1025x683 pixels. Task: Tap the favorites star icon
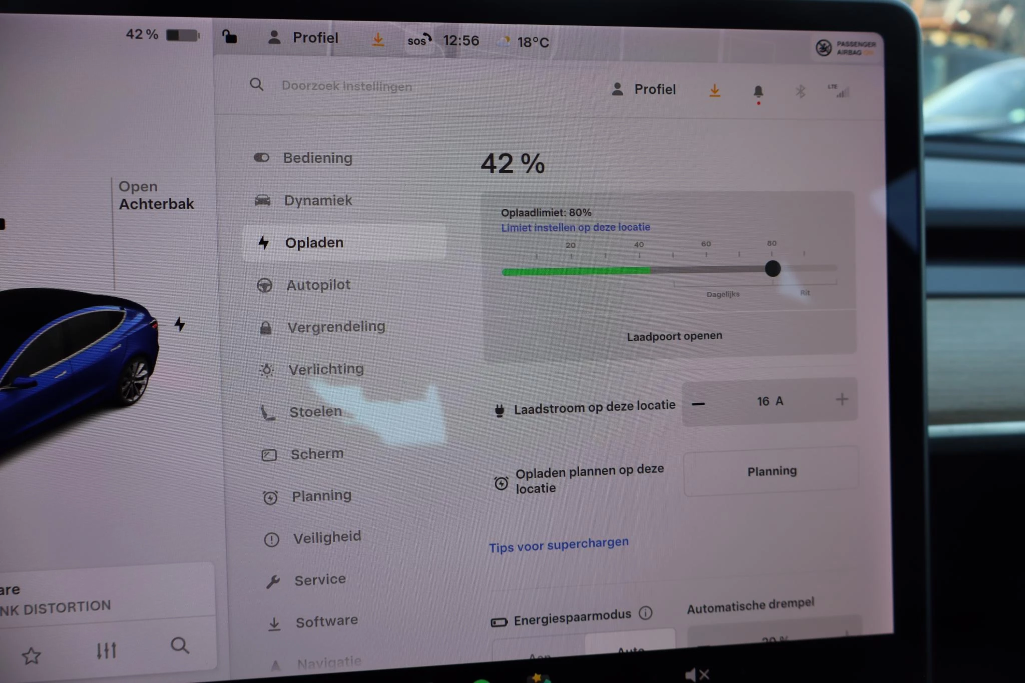pos(31,655)
